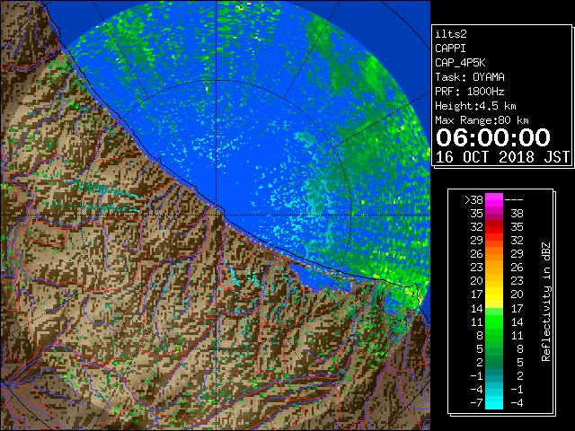Click the "CAP_4P5K" label
Screen dimensions: 575x431
[460, 63]
